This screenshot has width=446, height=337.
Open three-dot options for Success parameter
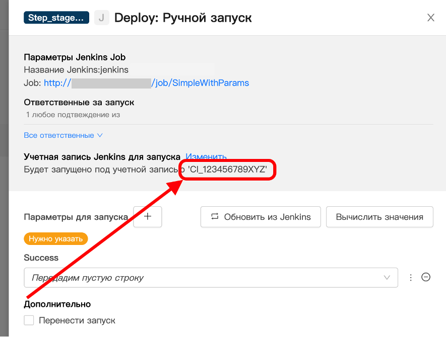tap(411, 278)
